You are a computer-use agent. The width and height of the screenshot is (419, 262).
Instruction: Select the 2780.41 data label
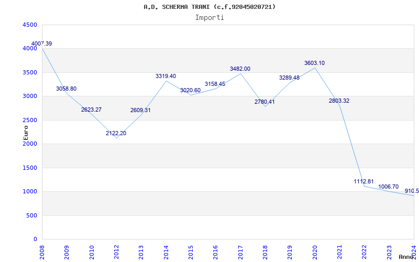point(264,102)
